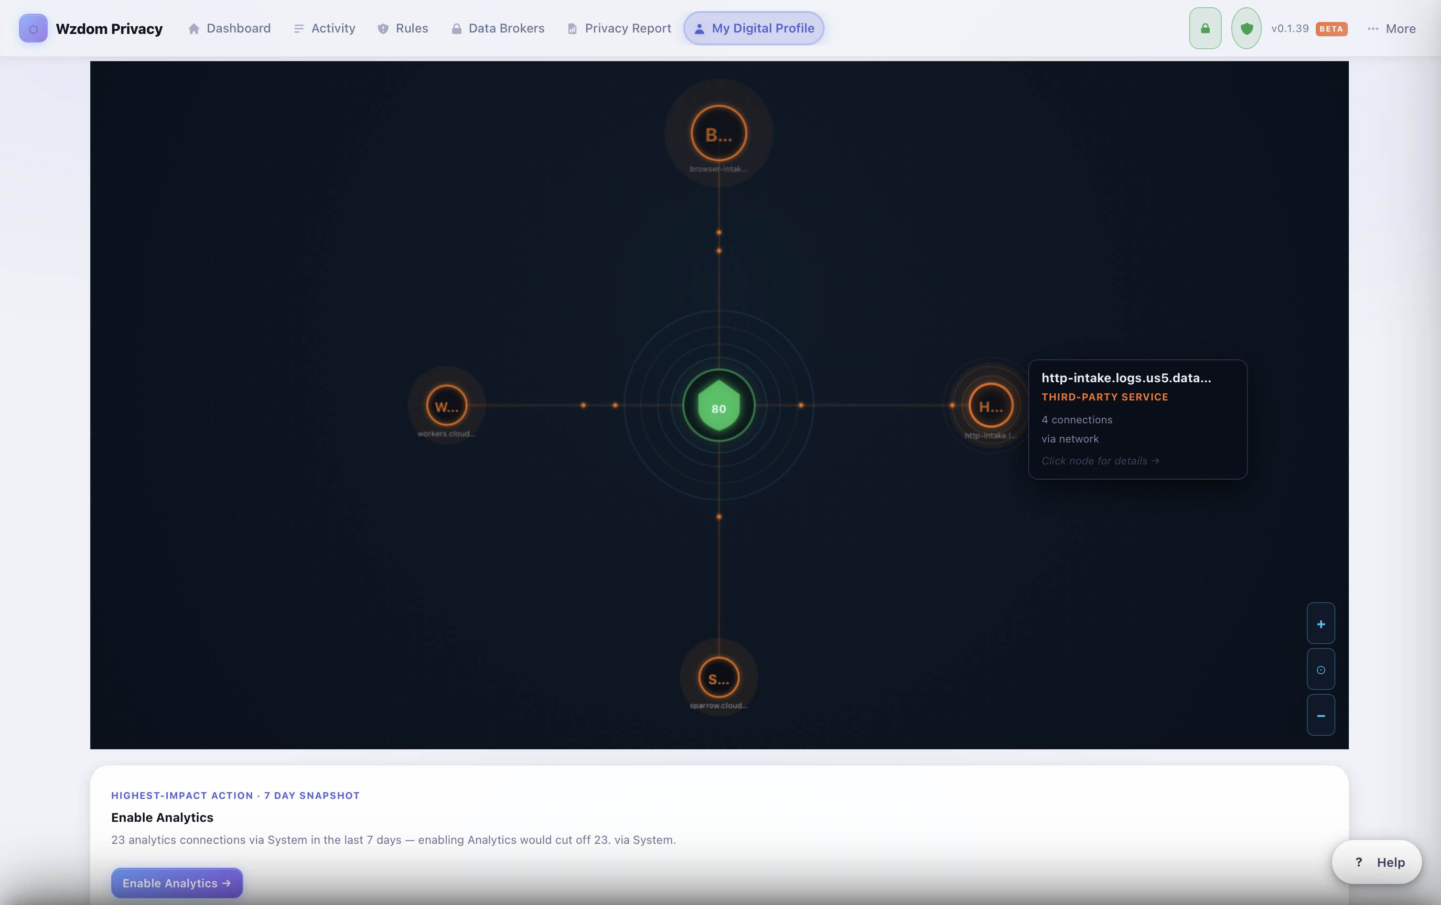Click 'Click node for details' in tooltip
1441x905 pixels.
click(1100, 460)
